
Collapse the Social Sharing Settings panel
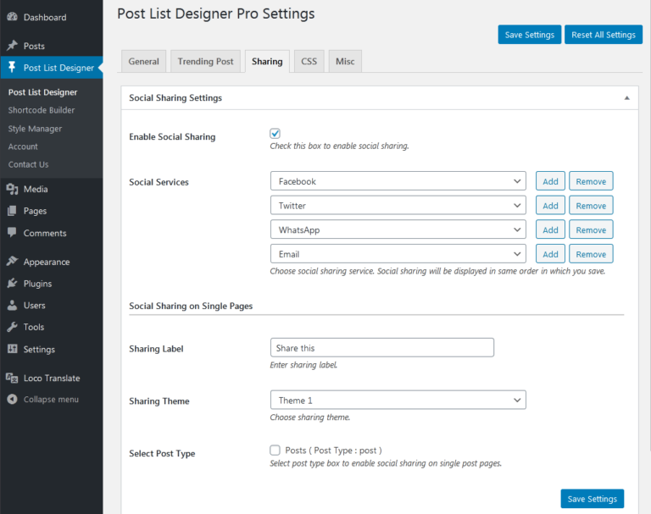[627, 98]
